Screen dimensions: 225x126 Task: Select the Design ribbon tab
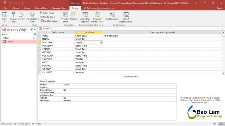tap(75, 8)
